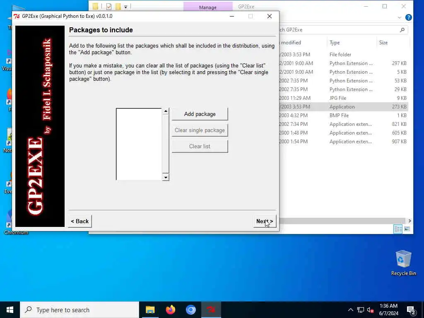Image resolution: width=424 pixels, height=318 pixels.
Task: Collapse the Explorer ribbon chevron
Action: [x=400, y=17]
